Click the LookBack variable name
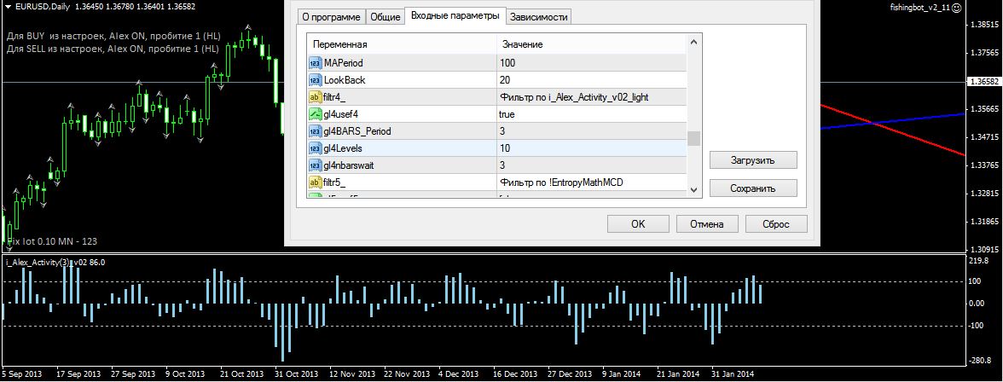Screen dimensions: 1003x382 click(x=345, y=80)
